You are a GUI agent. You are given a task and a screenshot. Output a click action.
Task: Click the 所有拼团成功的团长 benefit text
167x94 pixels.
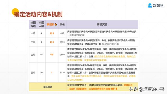[95, 85]
